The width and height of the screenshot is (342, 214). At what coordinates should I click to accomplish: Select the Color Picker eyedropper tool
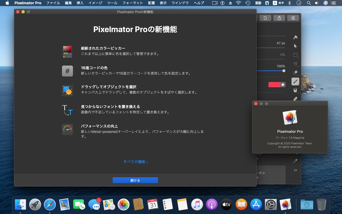(295, 161)
